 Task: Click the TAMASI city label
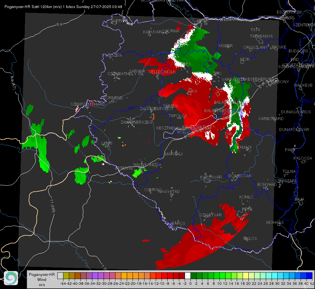coord(244,147)
